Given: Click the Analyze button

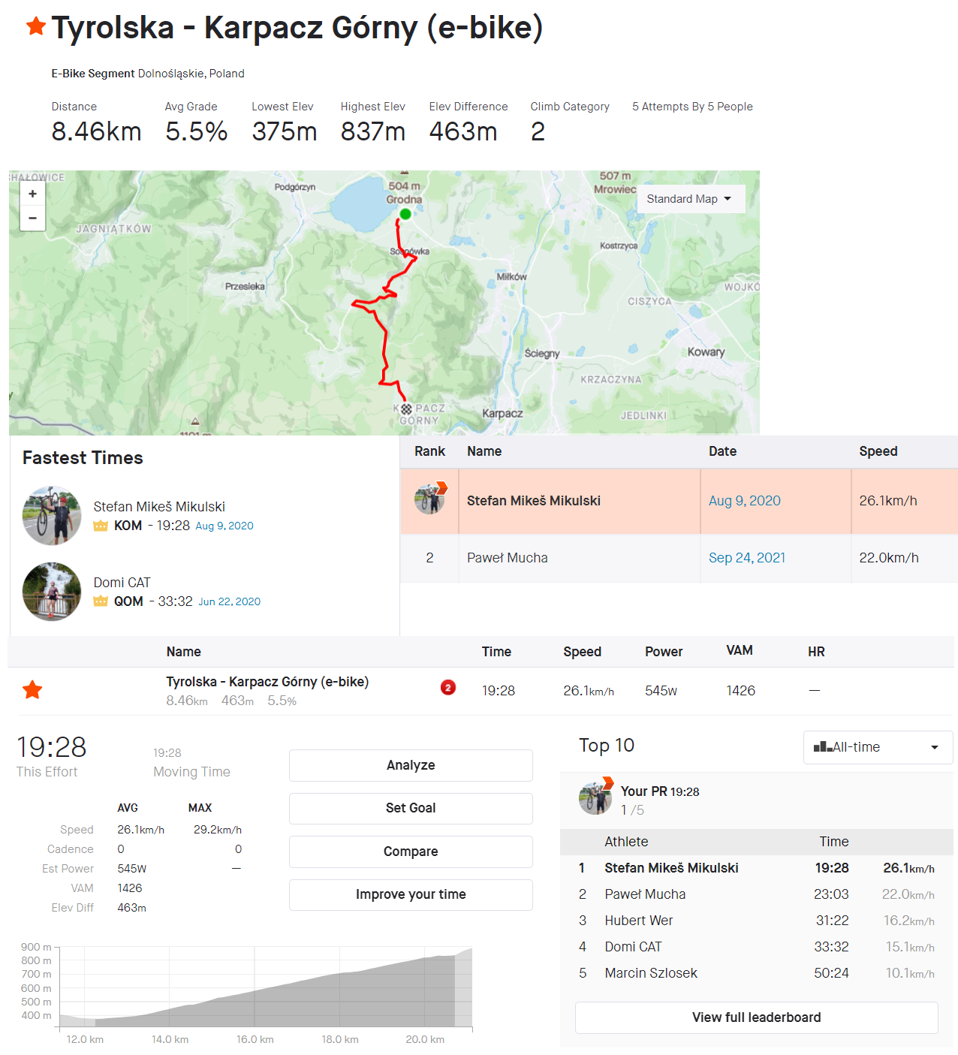Looking at the screenshot, I should [x=411, y=765].
